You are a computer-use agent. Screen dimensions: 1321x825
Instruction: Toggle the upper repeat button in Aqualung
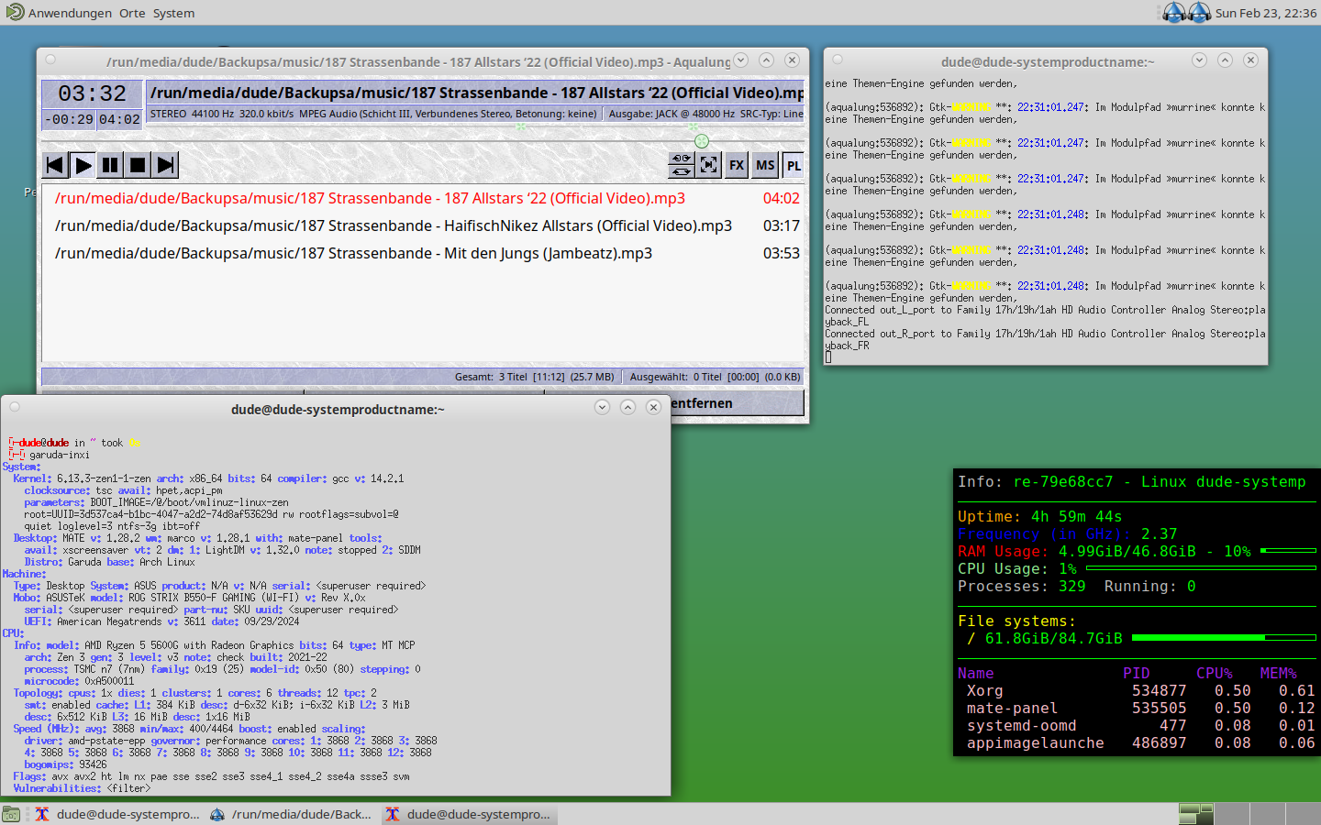click(681, 159)
